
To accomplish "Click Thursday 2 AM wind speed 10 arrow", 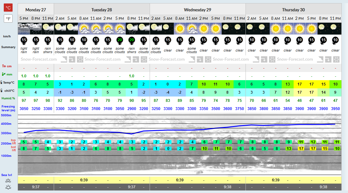I will pos(252,40).
